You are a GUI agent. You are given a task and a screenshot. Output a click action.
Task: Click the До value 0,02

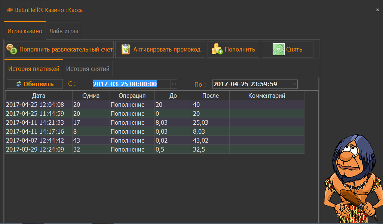click(162, 140)
